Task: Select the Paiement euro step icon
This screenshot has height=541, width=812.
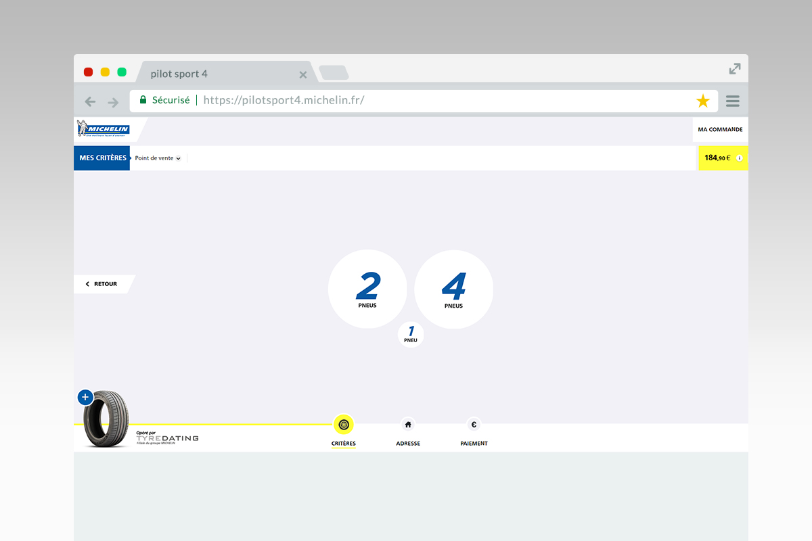Action: point(474,425)
